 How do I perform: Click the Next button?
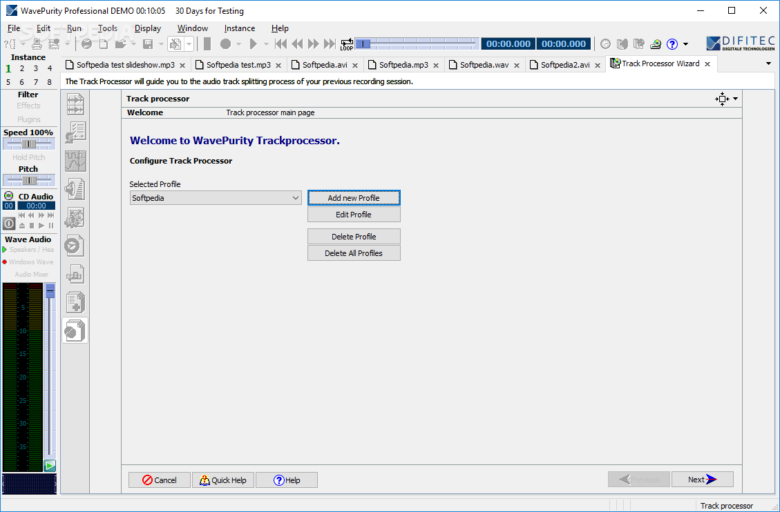click(703, 480)
